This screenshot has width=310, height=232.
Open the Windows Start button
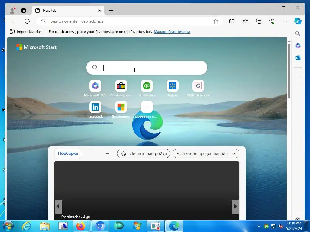click(x=8, y=226)
